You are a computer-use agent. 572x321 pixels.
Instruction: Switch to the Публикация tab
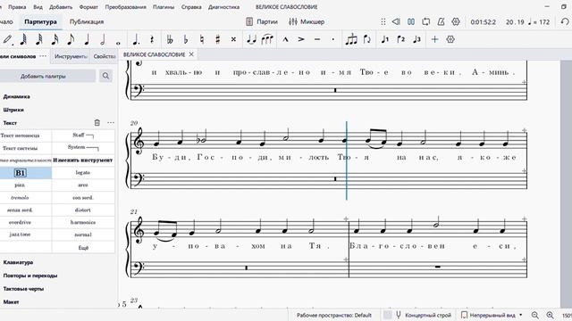[x=87, y=21]
